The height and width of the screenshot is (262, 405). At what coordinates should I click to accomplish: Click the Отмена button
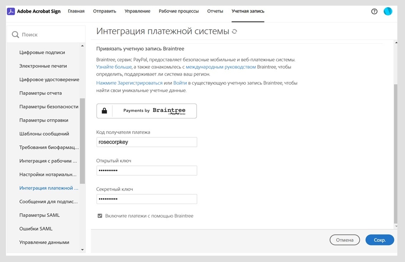pos(344,240)
